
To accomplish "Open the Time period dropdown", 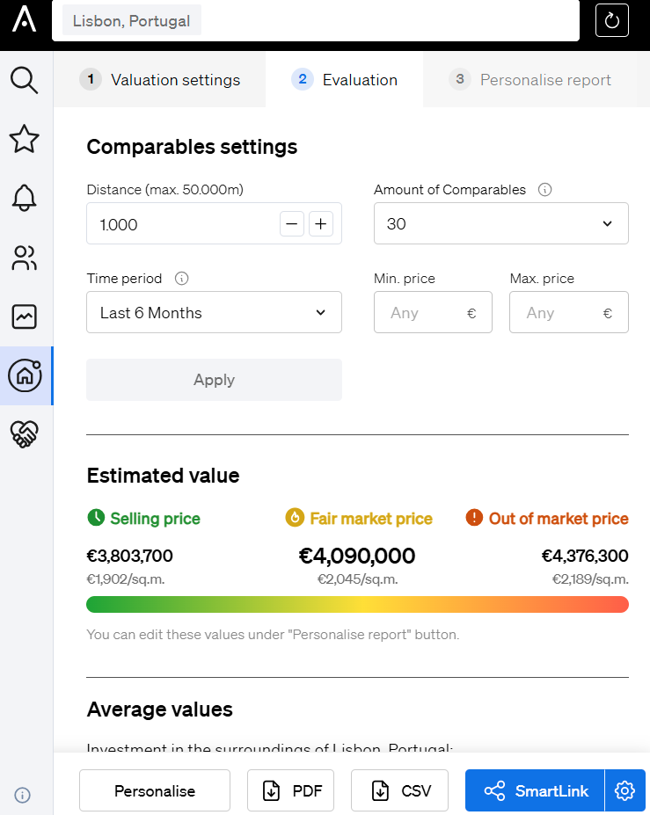I will coord(214,313).
